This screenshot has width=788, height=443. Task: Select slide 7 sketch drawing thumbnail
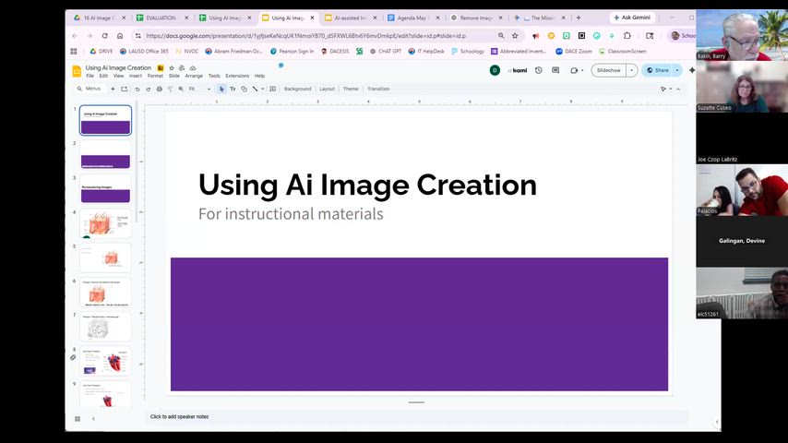pyautogui.click(x=105, y=327)
